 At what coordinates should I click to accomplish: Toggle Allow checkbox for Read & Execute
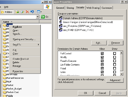(x=102, y=61)
